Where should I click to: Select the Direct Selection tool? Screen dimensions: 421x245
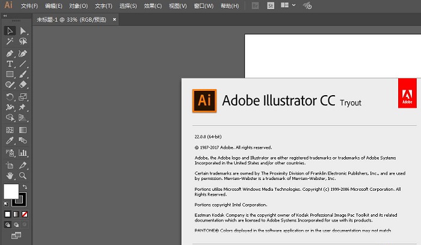pyautogui.click(x=23, y=31)
